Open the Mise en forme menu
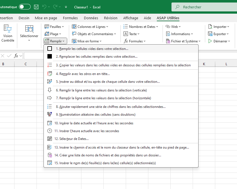The width and height of the screenshot is (237, 189). point(87,41)
